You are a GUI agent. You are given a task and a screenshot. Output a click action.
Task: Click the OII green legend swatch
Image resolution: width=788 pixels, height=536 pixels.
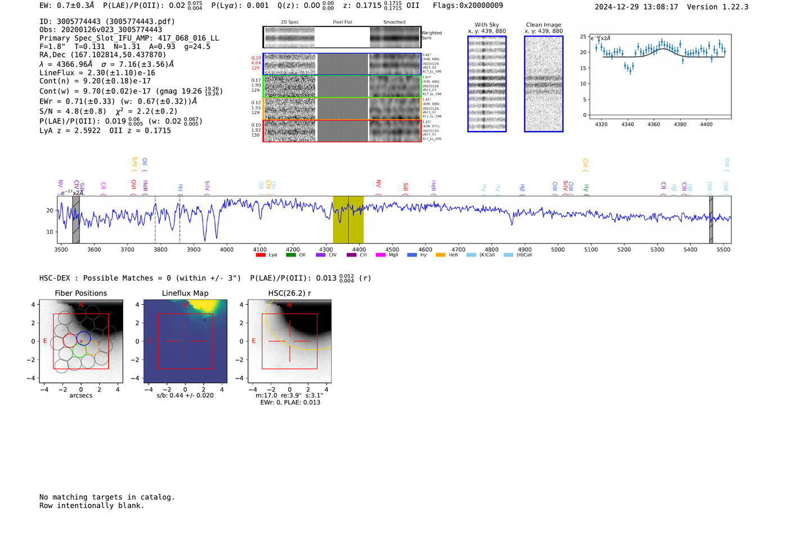click(290, 255)
